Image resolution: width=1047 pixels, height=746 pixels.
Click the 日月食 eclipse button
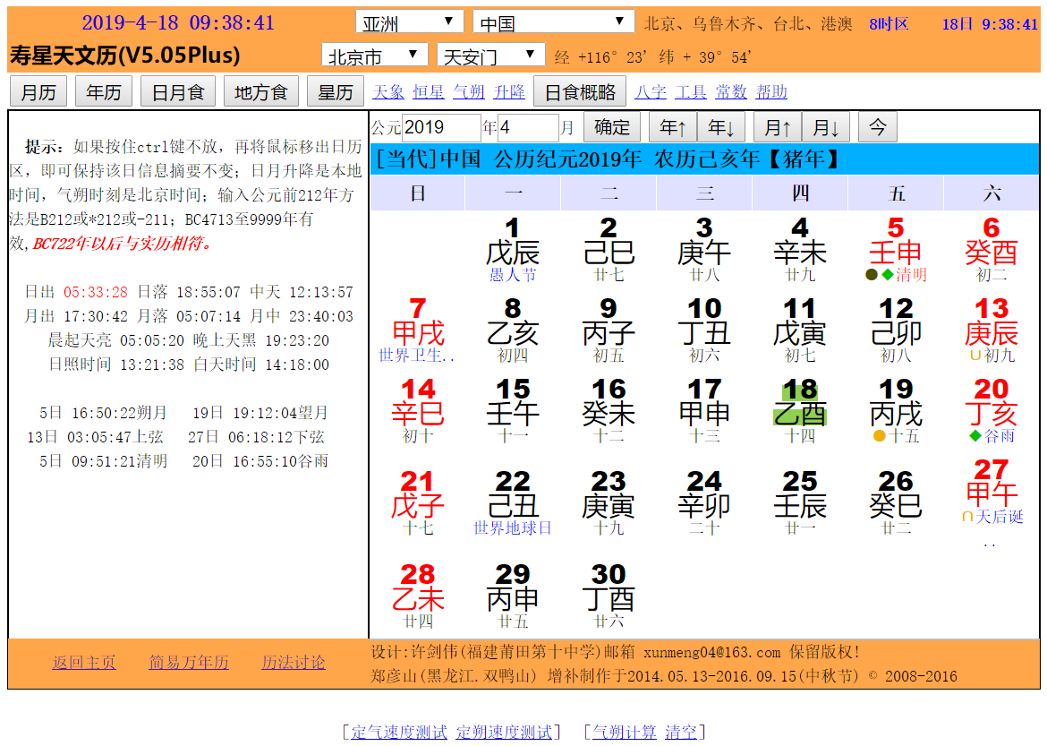point(177,91)
